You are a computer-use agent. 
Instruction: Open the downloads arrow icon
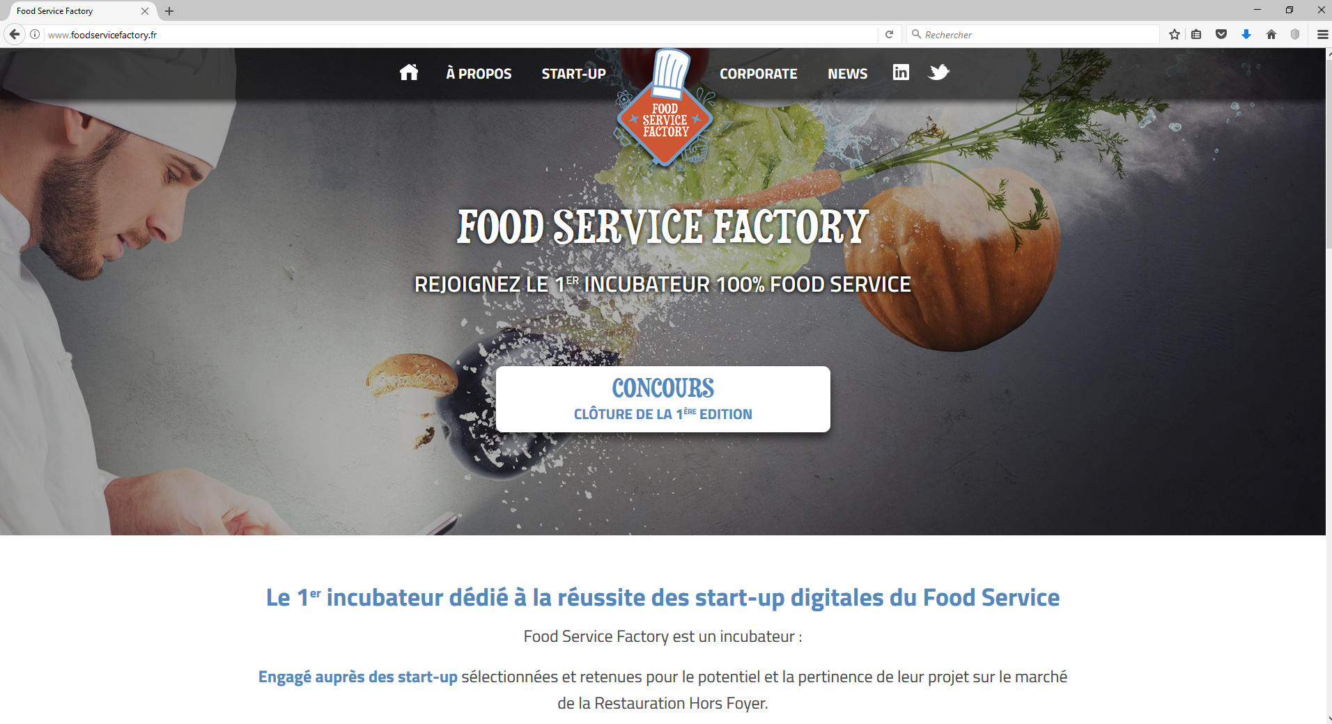(1246, 34)
